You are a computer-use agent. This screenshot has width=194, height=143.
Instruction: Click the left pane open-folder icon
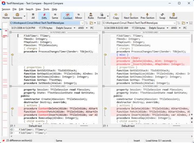click(91, 23)
